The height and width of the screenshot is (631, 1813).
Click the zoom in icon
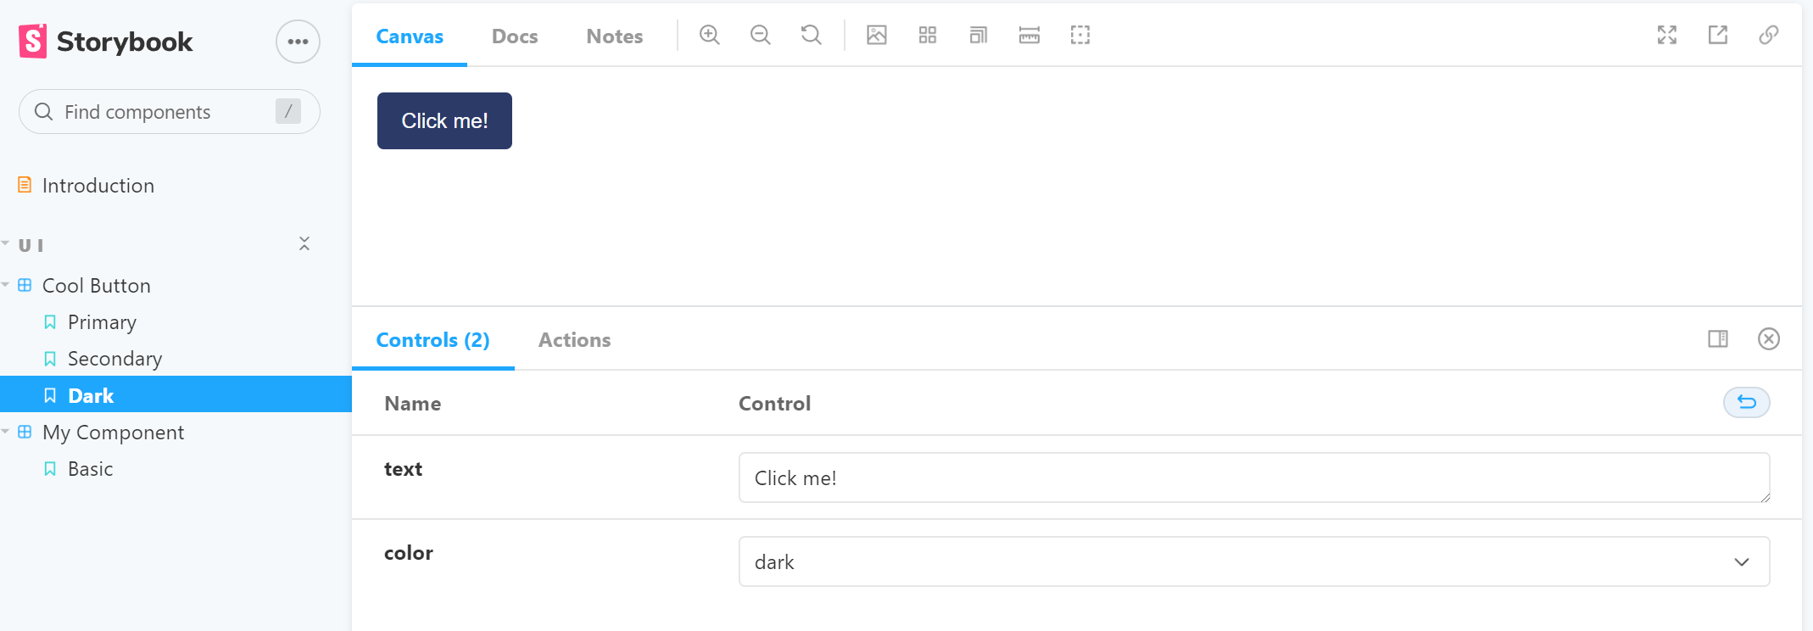click(x=709, y=35)
